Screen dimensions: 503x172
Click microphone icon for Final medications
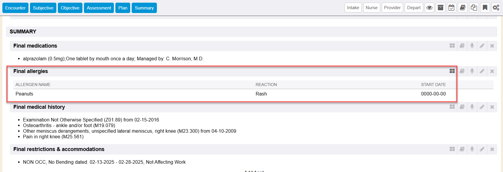[472, 46]
